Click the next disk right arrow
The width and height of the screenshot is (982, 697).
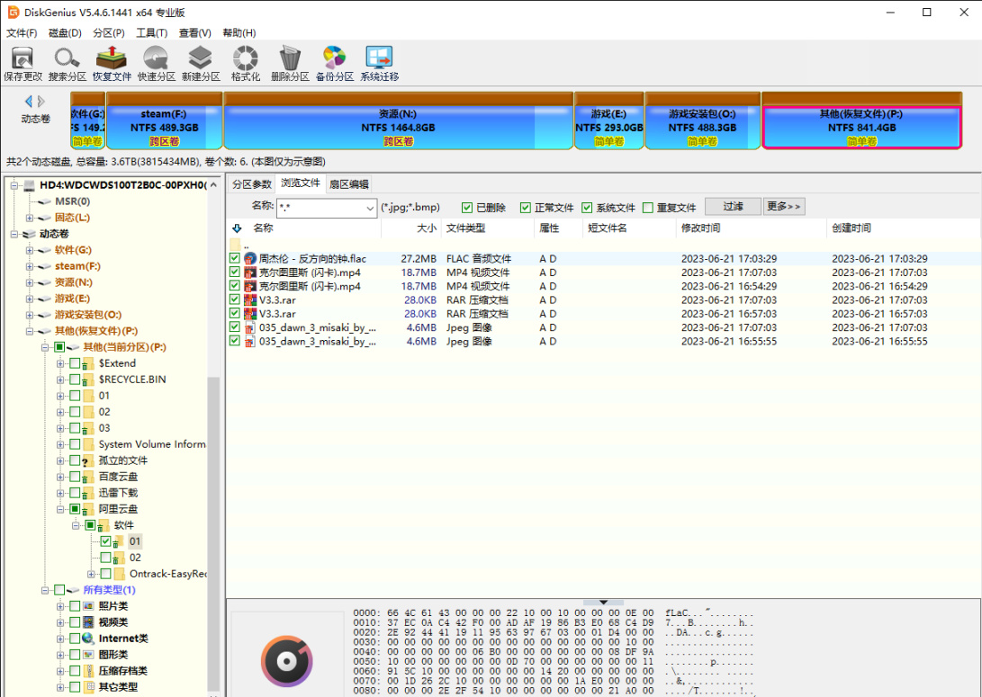(41, 101)
